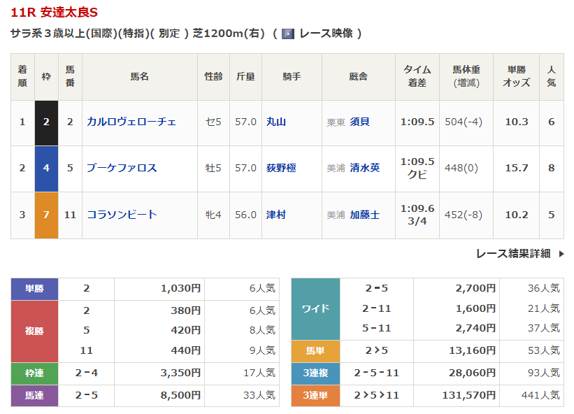Viewport: 574px width, 414px height.
Task: Click the 93人気 popularity cell
Action: (x=544, y=373)
